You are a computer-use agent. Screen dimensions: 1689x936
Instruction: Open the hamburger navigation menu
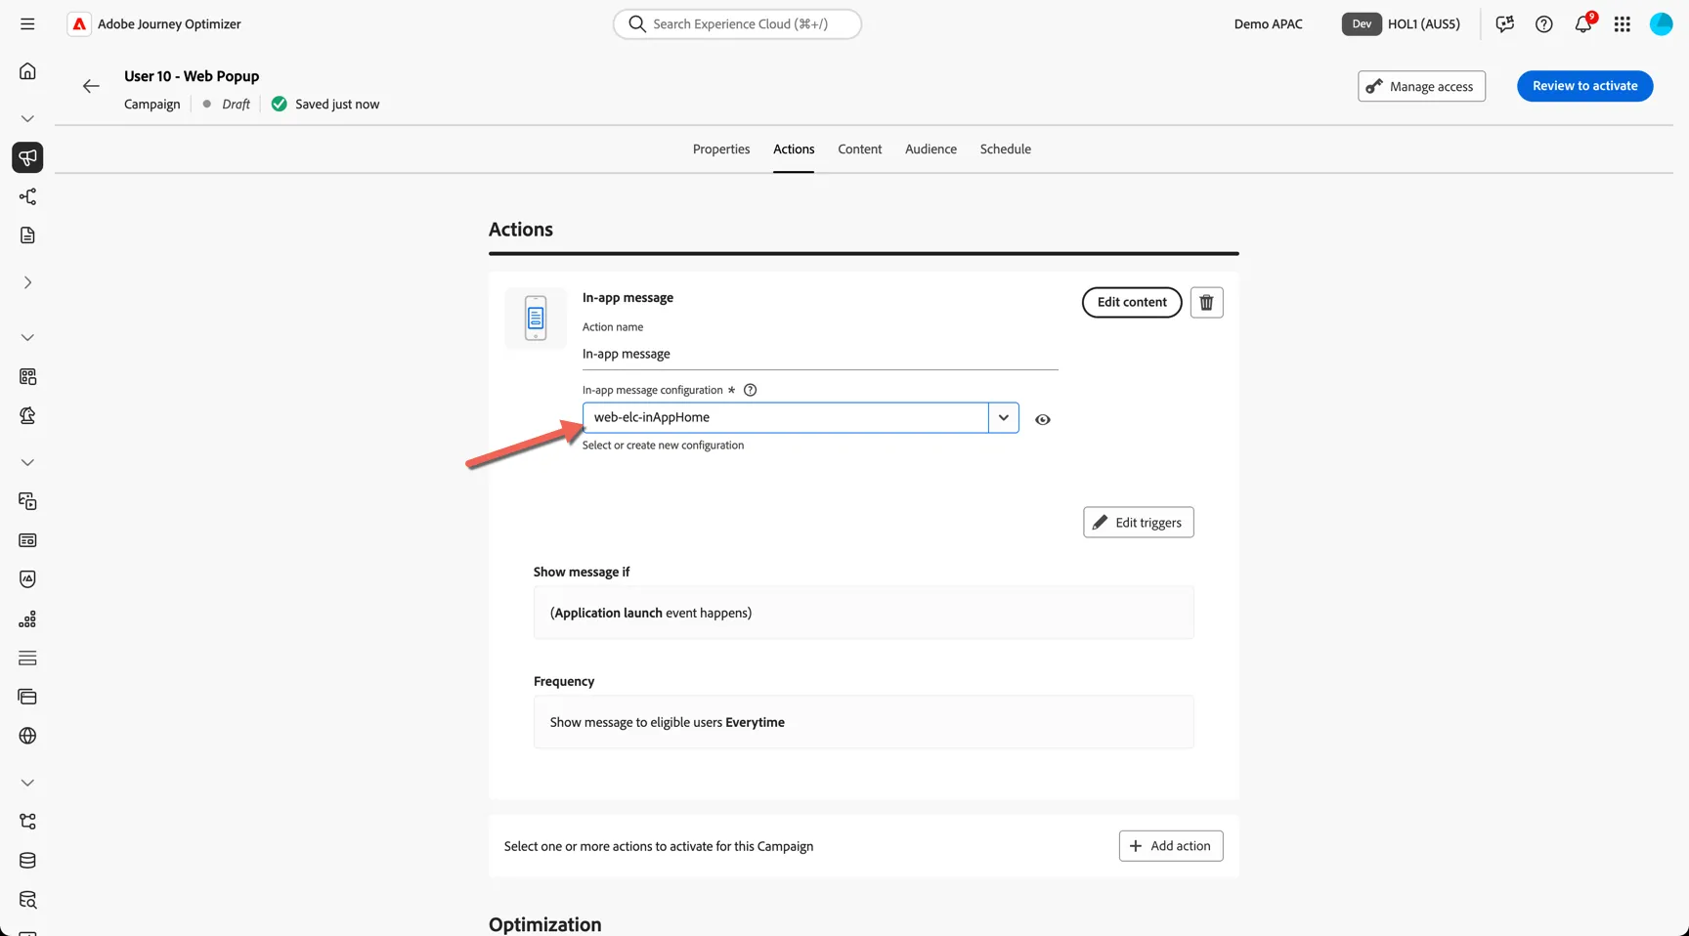point(27,23)
